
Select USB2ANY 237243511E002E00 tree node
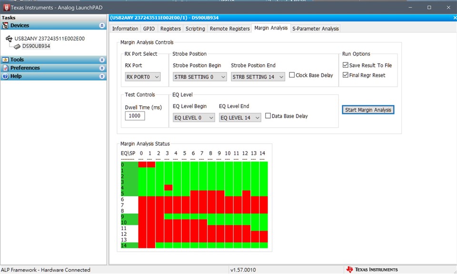click(50, 39)
